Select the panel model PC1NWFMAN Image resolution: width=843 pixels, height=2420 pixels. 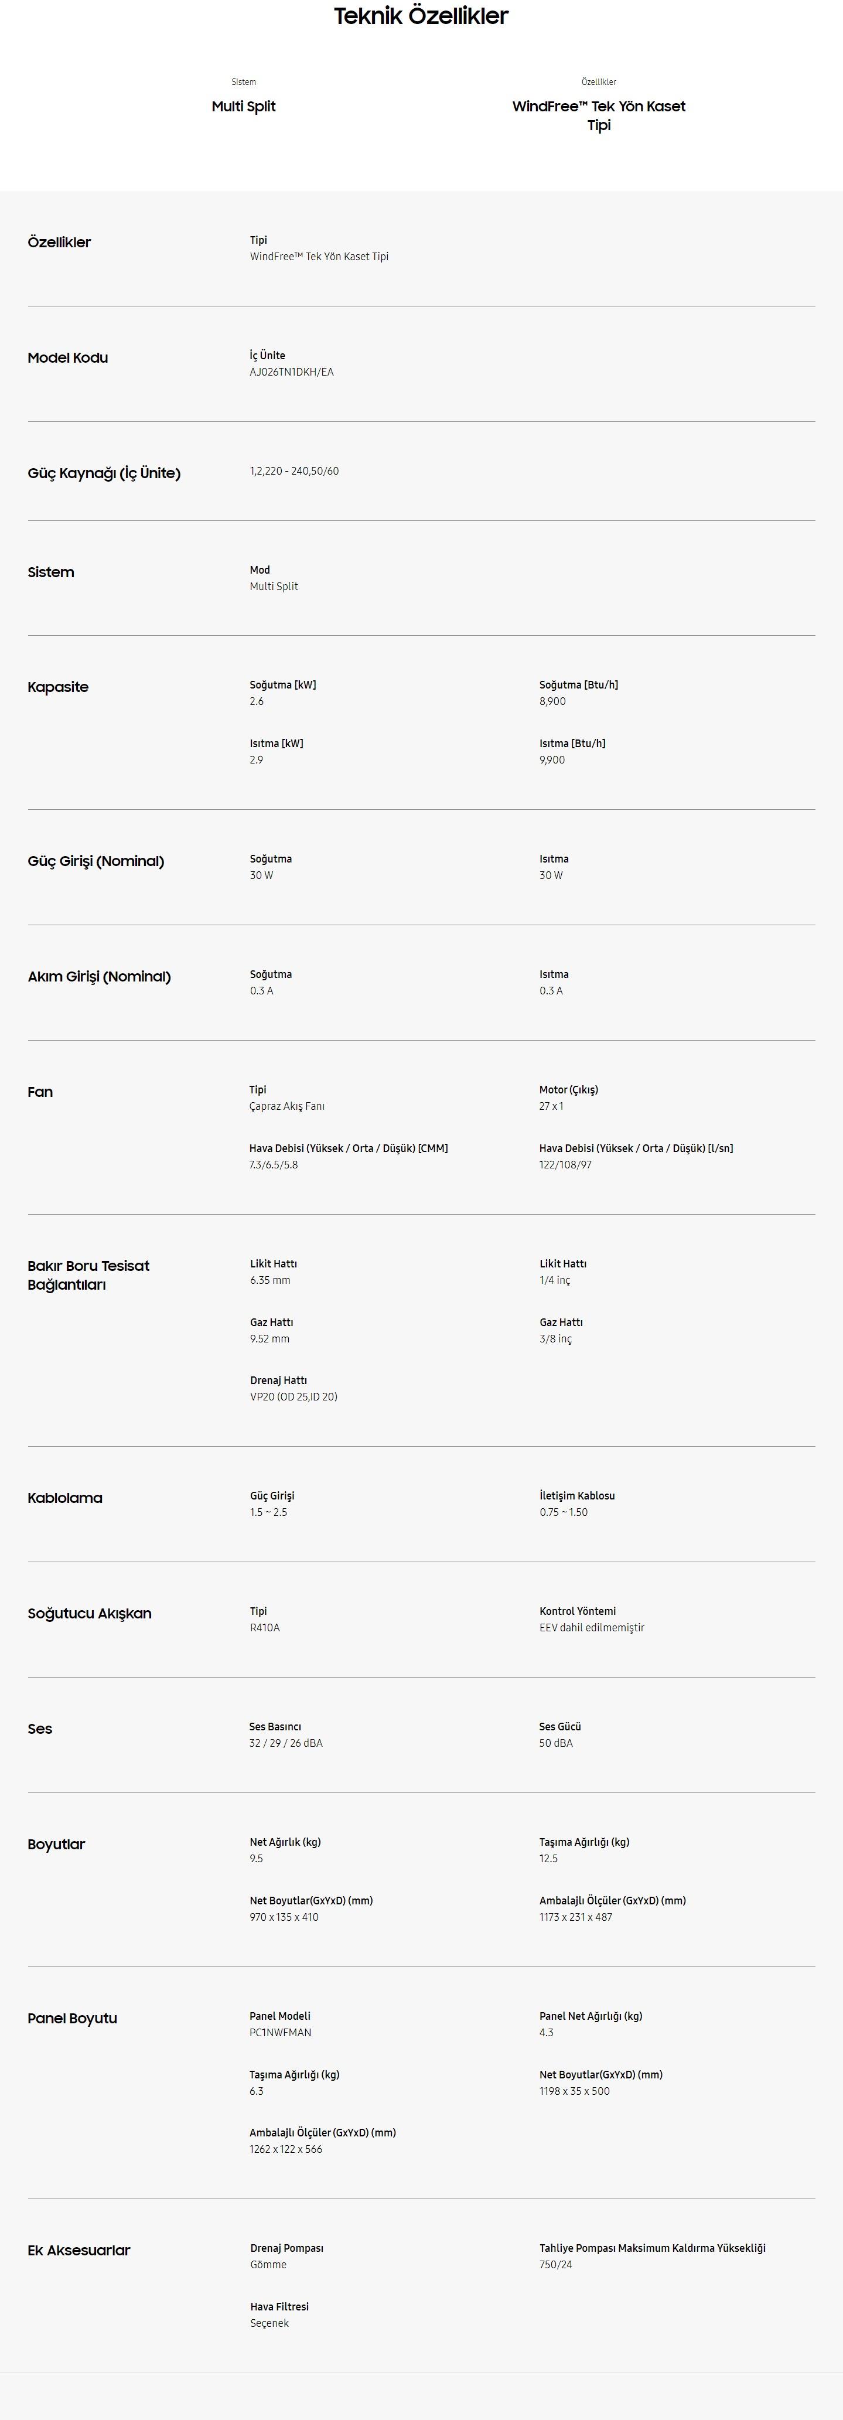click(x=281, y=2033)
